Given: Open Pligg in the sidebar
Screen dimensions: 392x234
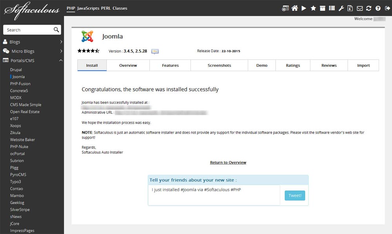Looking at the screenshot, I should pyautogui.click(x=14, y=168).
